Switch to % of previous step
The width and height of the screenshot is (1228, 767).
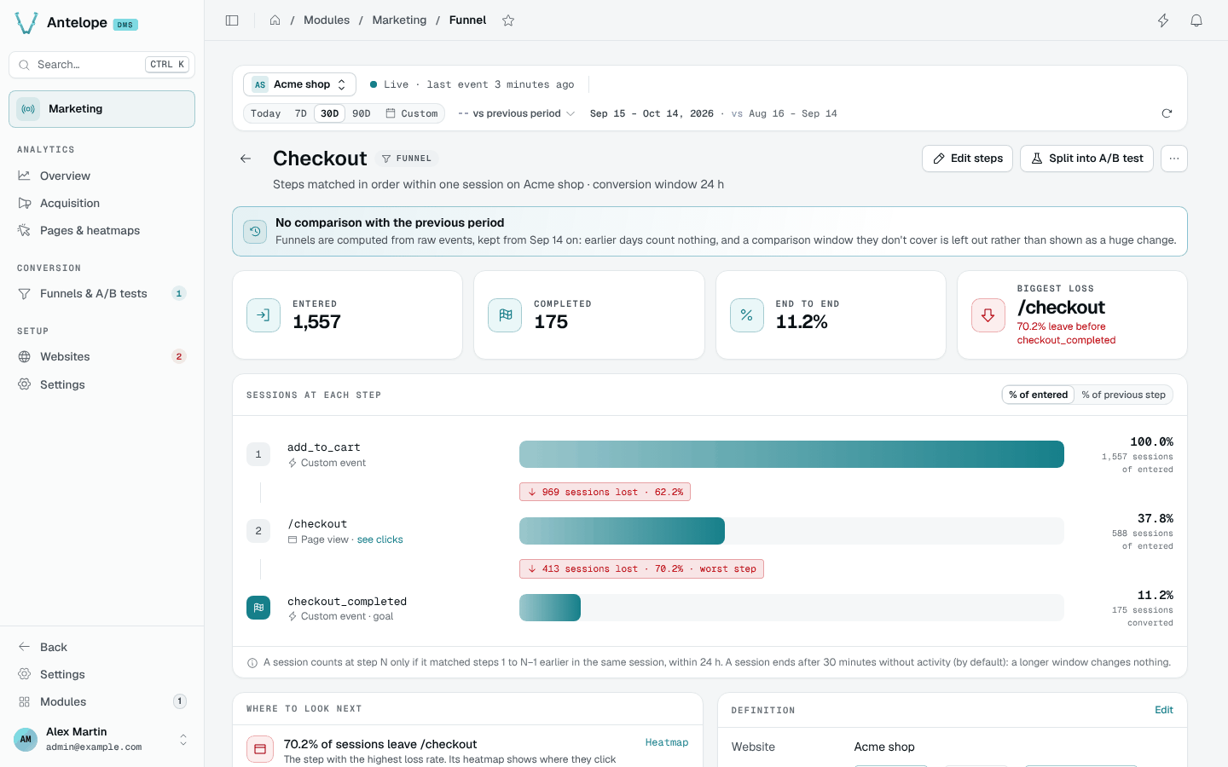tap(1123, 395)
